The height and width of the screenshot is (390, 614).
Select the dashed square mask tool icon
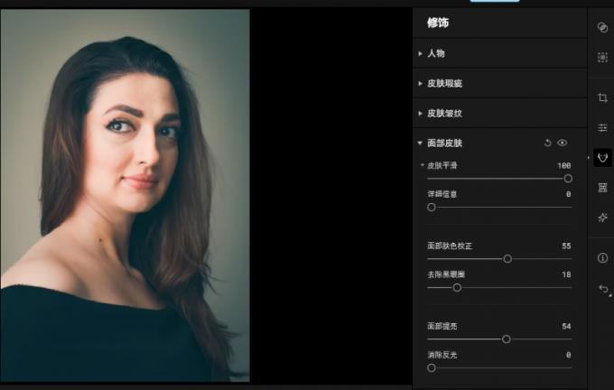coord(602,58)
